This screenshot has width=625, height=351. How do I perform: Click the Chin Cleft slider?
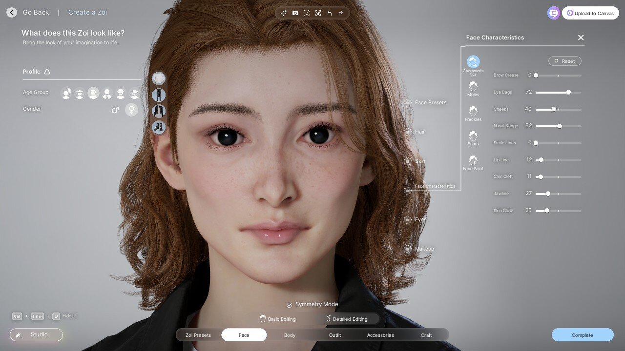coord(558,176)
